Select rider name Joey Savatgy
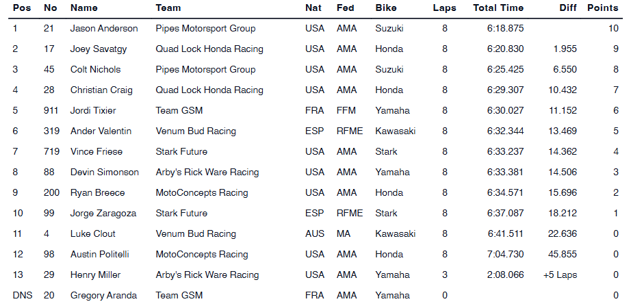 click(99, 49)
